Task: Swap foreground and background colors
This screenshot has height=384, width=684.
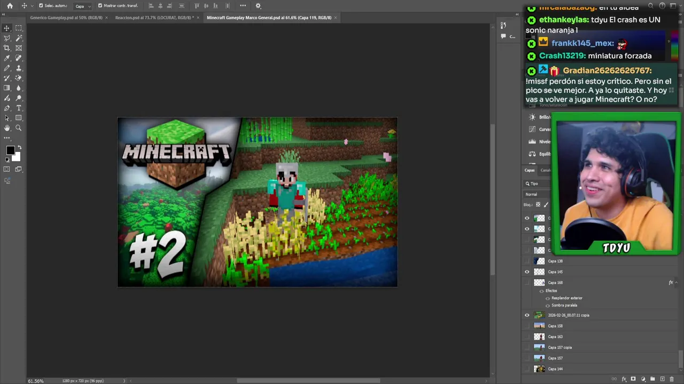Action: click(20, 147)
